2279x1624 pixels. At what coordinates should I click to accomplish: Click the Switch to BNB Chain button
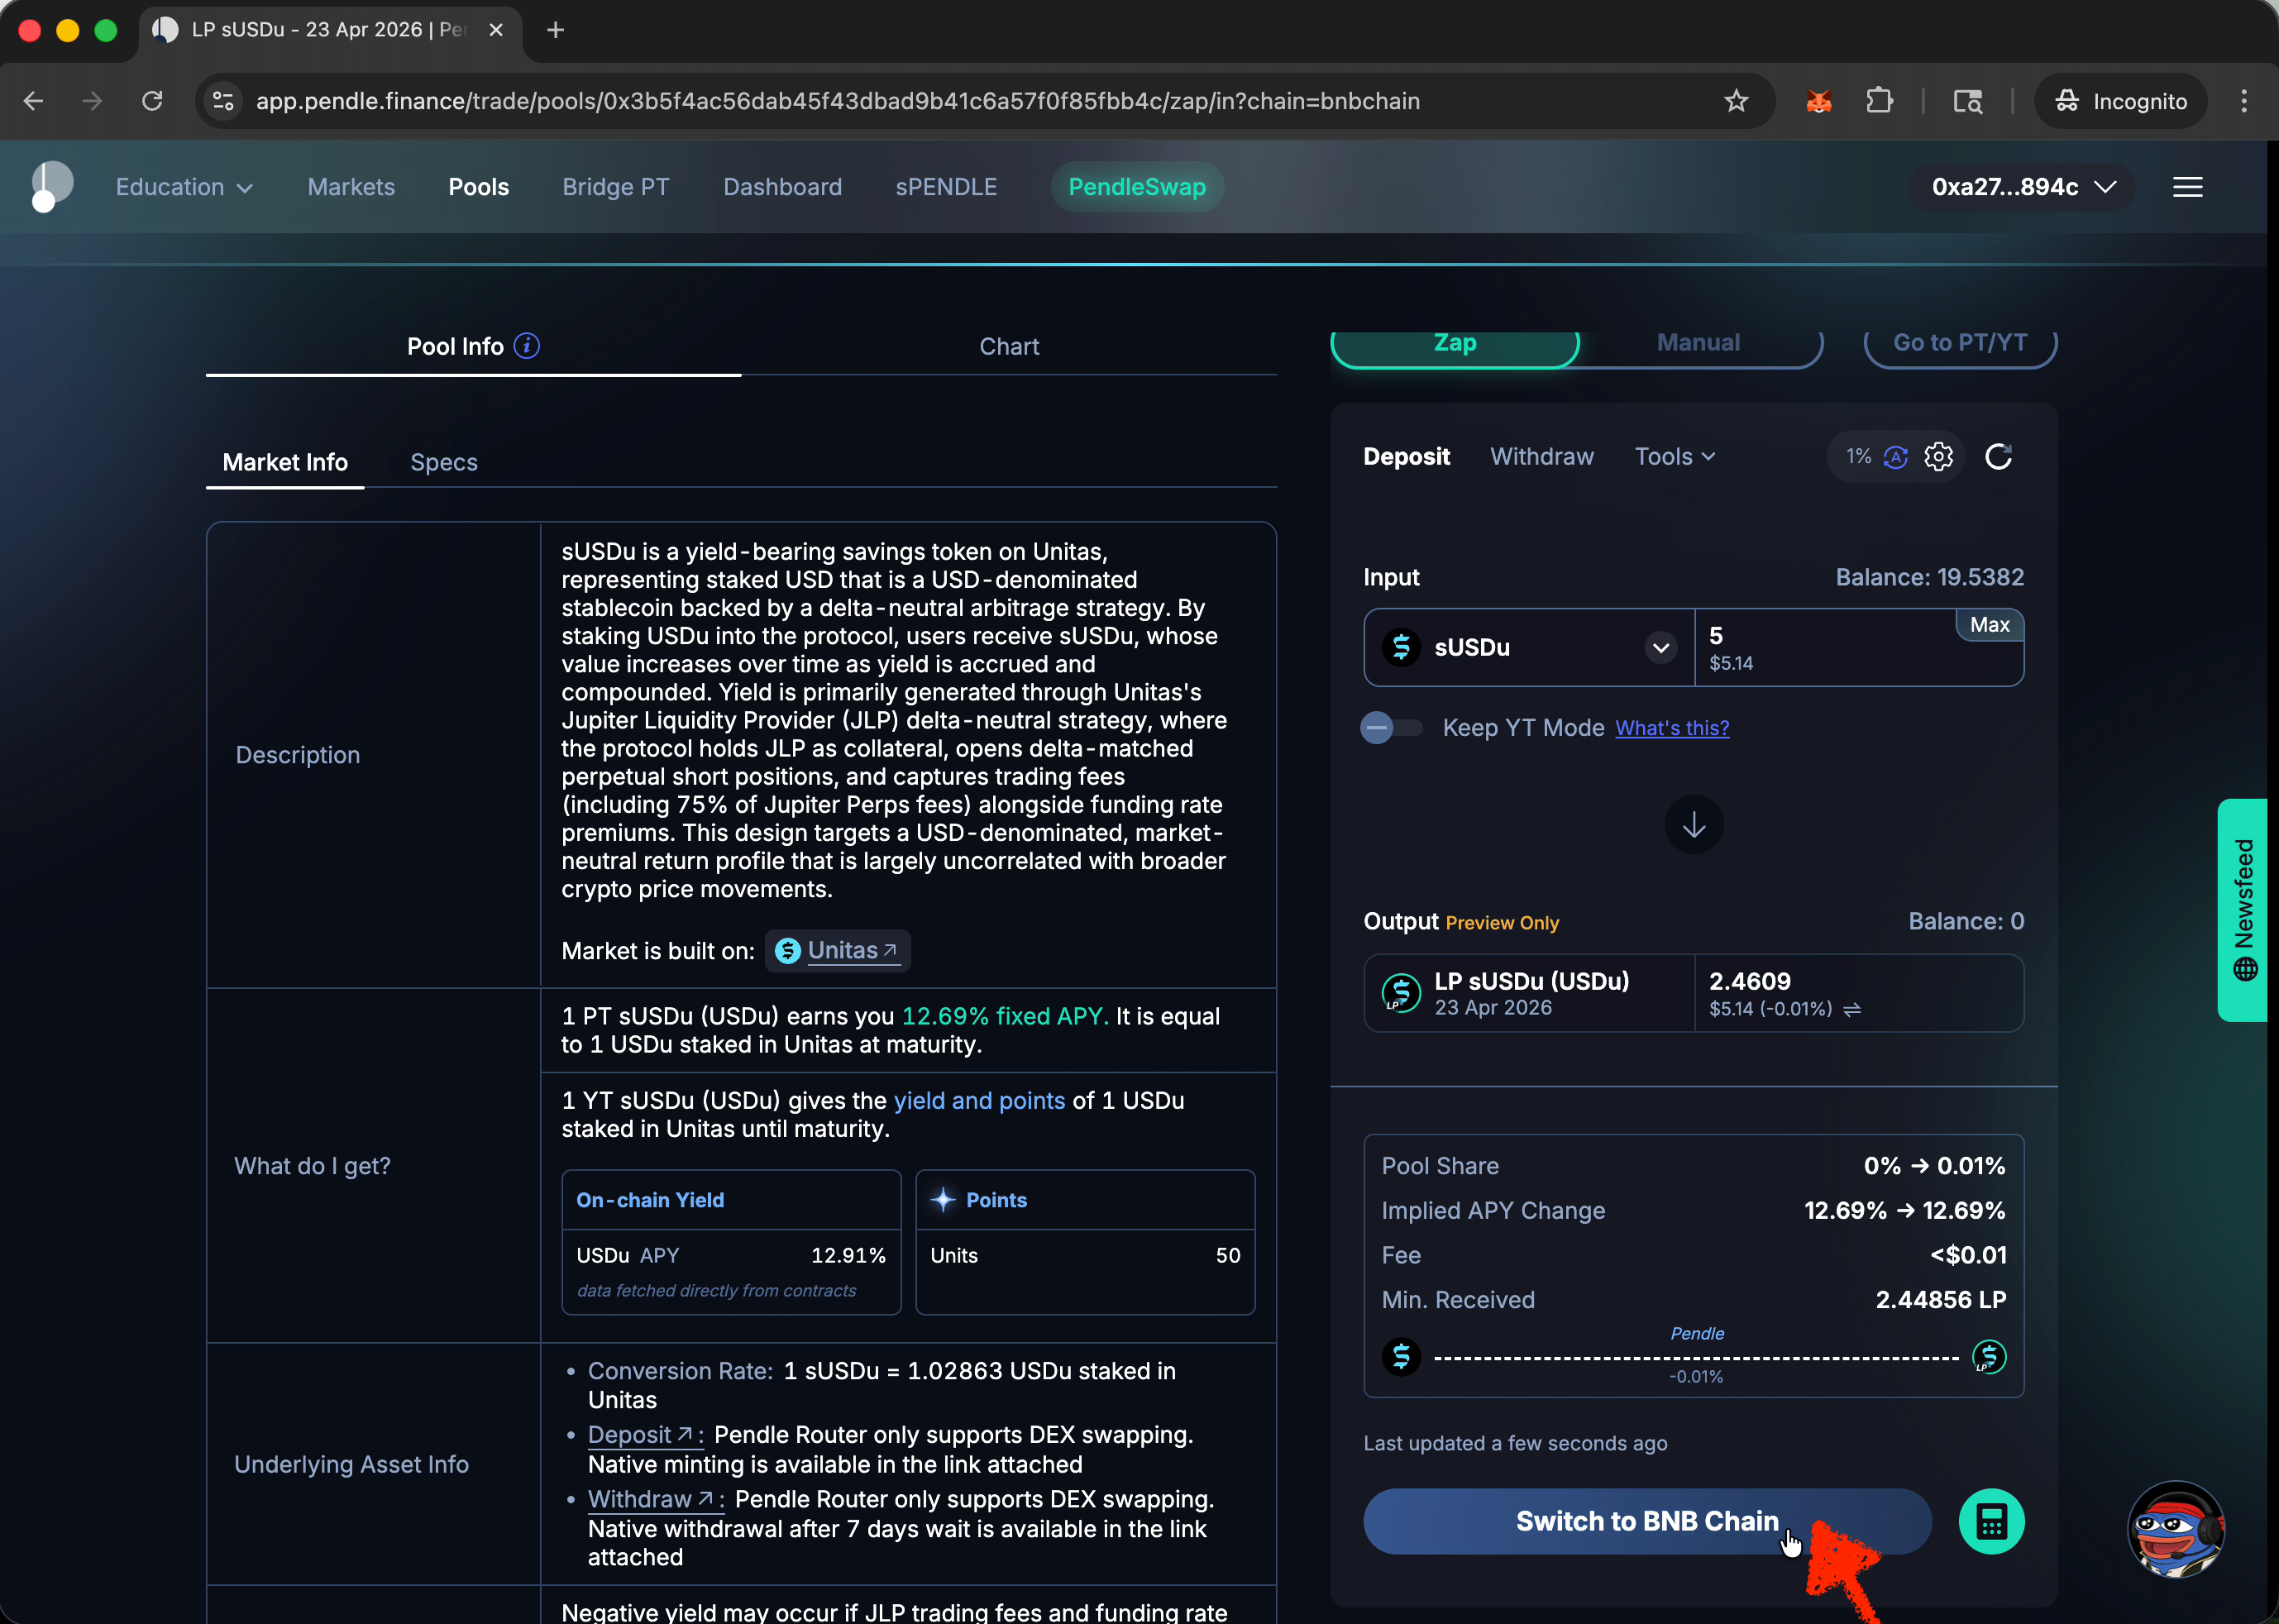[x=1646, y=1521]
